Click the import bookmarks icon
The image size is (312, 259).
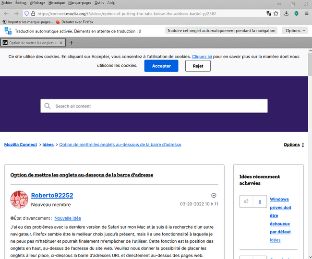pyautogui.click(x=4, y=22)
